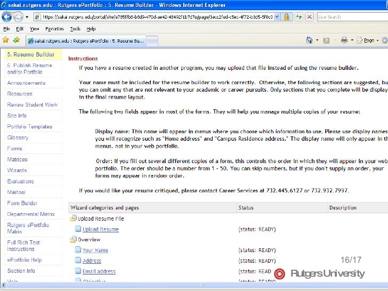Select the sakai.rutgers.edu browser tab
Viewport: 388px width, 291px height.
pyautogui.click(x=86, y=41)
